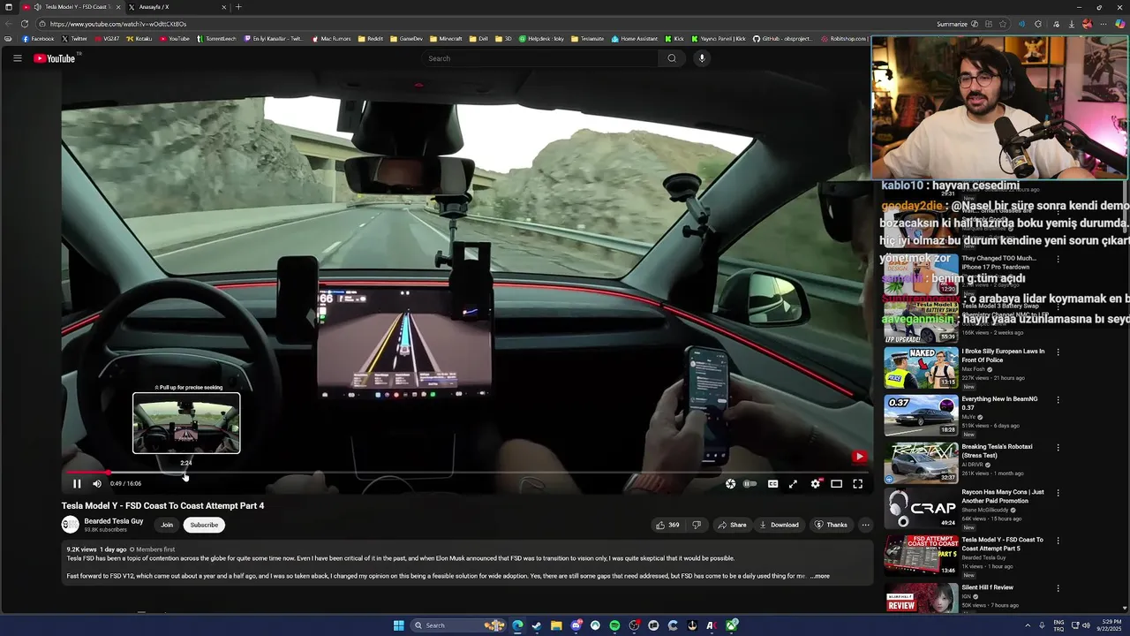Click the screenshot/aperture icon in player controls
The height and width of the screenshot is (636, 1130).
[730, 483]
